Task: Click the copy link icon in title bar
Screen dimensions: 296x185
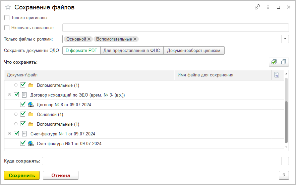Action: pyautogui.click(x=257, y=7)
